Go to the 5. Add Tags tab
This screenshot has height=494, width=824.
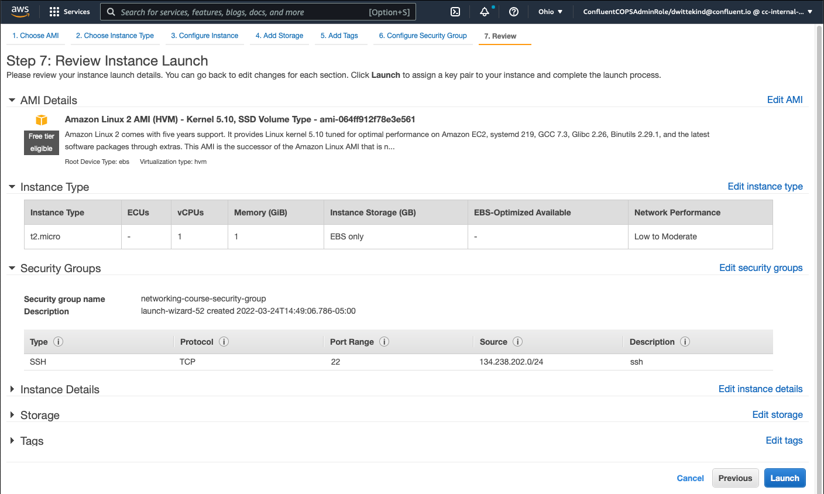[x=339, y=36]
